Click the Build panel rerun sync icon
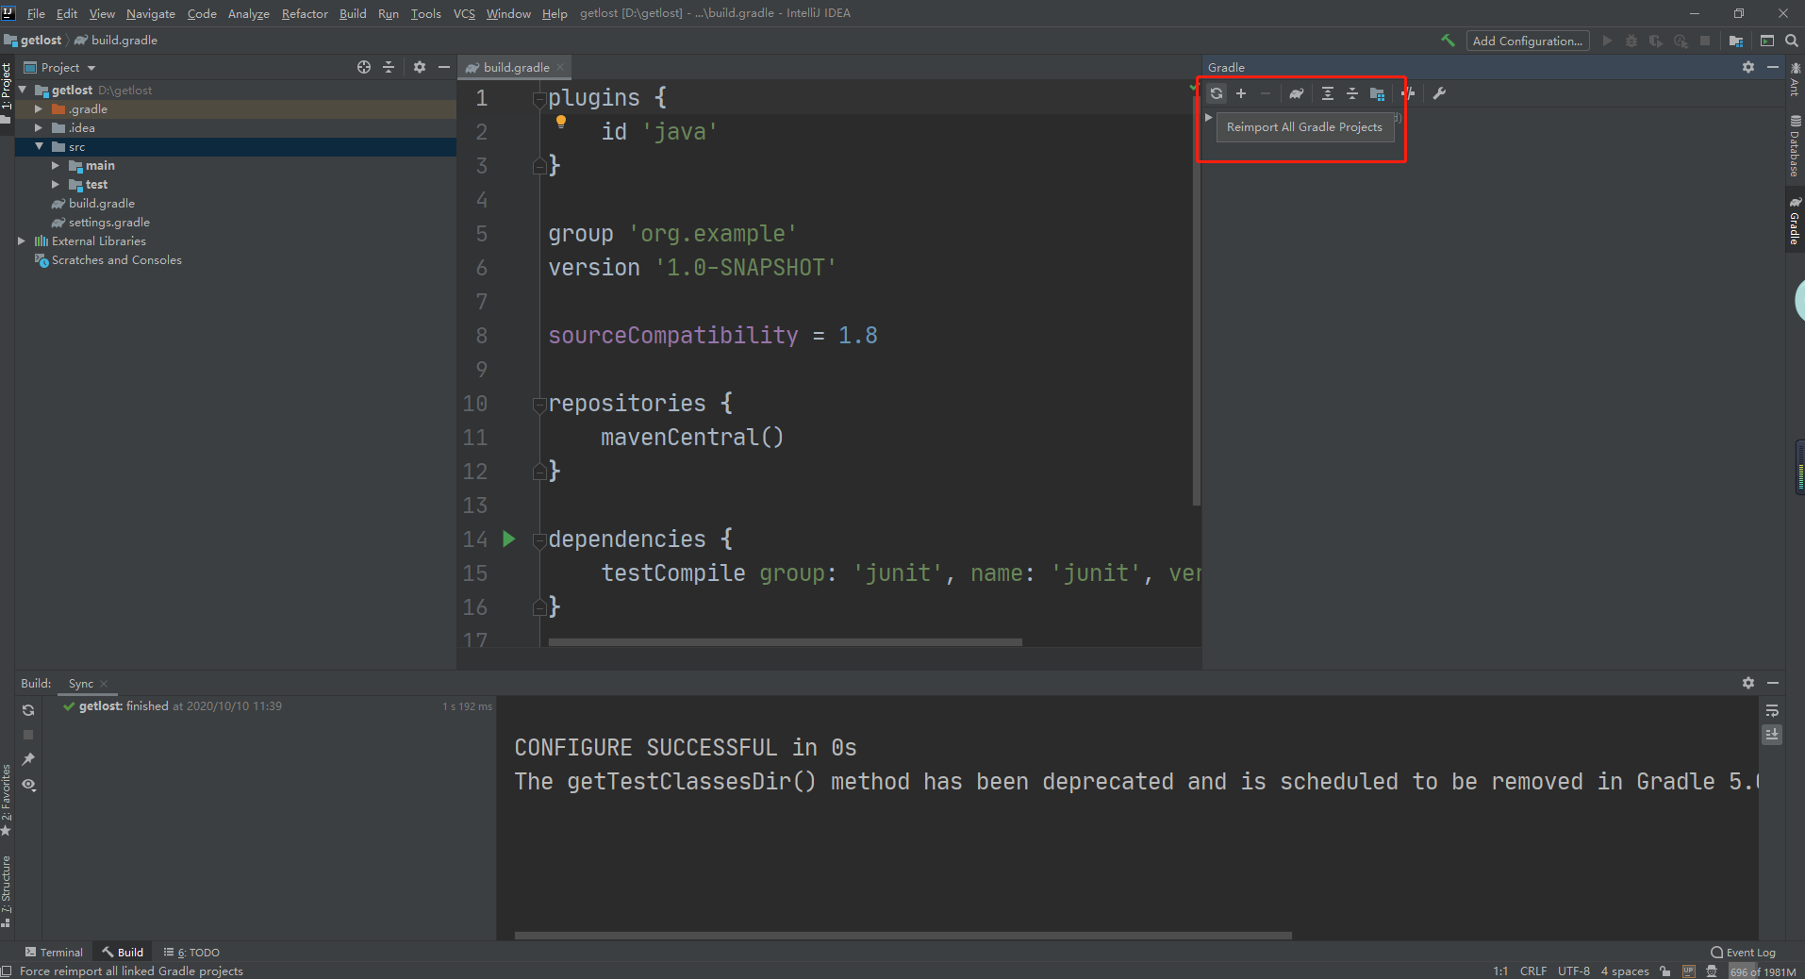 click(x=28, y=710)
